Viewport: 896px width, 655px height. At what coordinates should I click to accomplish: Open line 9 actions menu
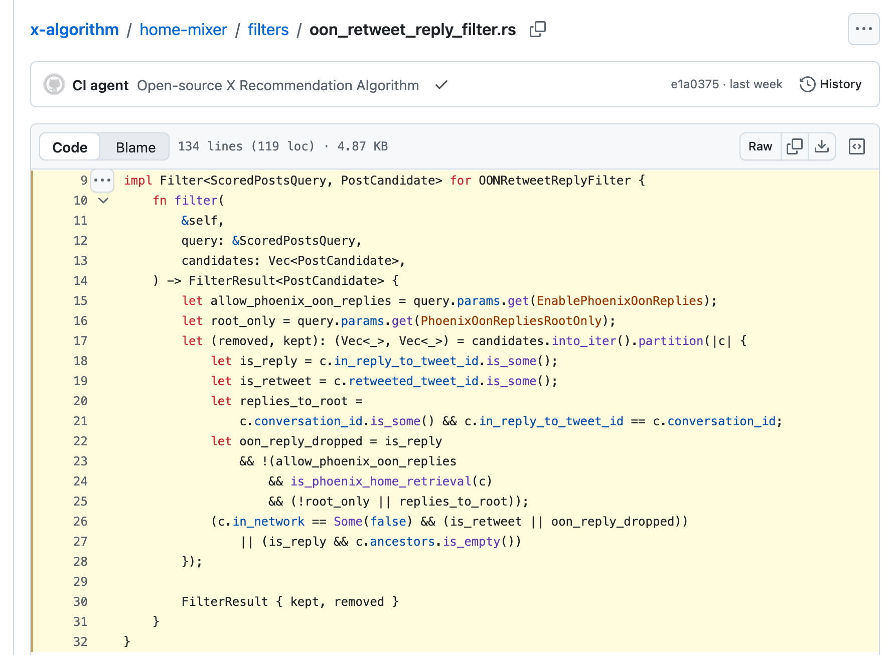[103, 180]
